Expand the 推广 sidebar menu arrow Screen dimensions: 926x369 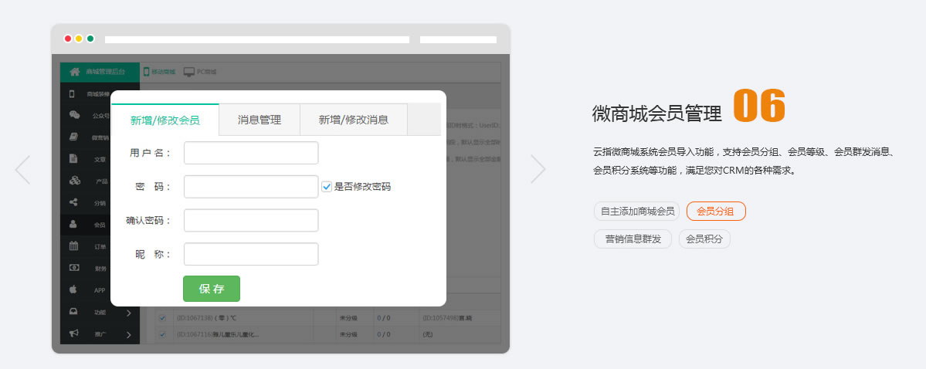pyautogui.click(x=129, y=334)
